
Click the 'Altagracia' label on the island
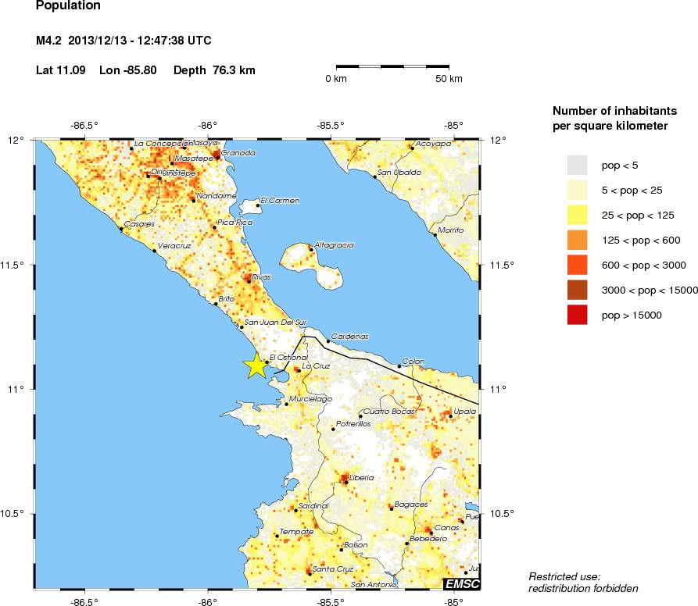click(335, 245)
